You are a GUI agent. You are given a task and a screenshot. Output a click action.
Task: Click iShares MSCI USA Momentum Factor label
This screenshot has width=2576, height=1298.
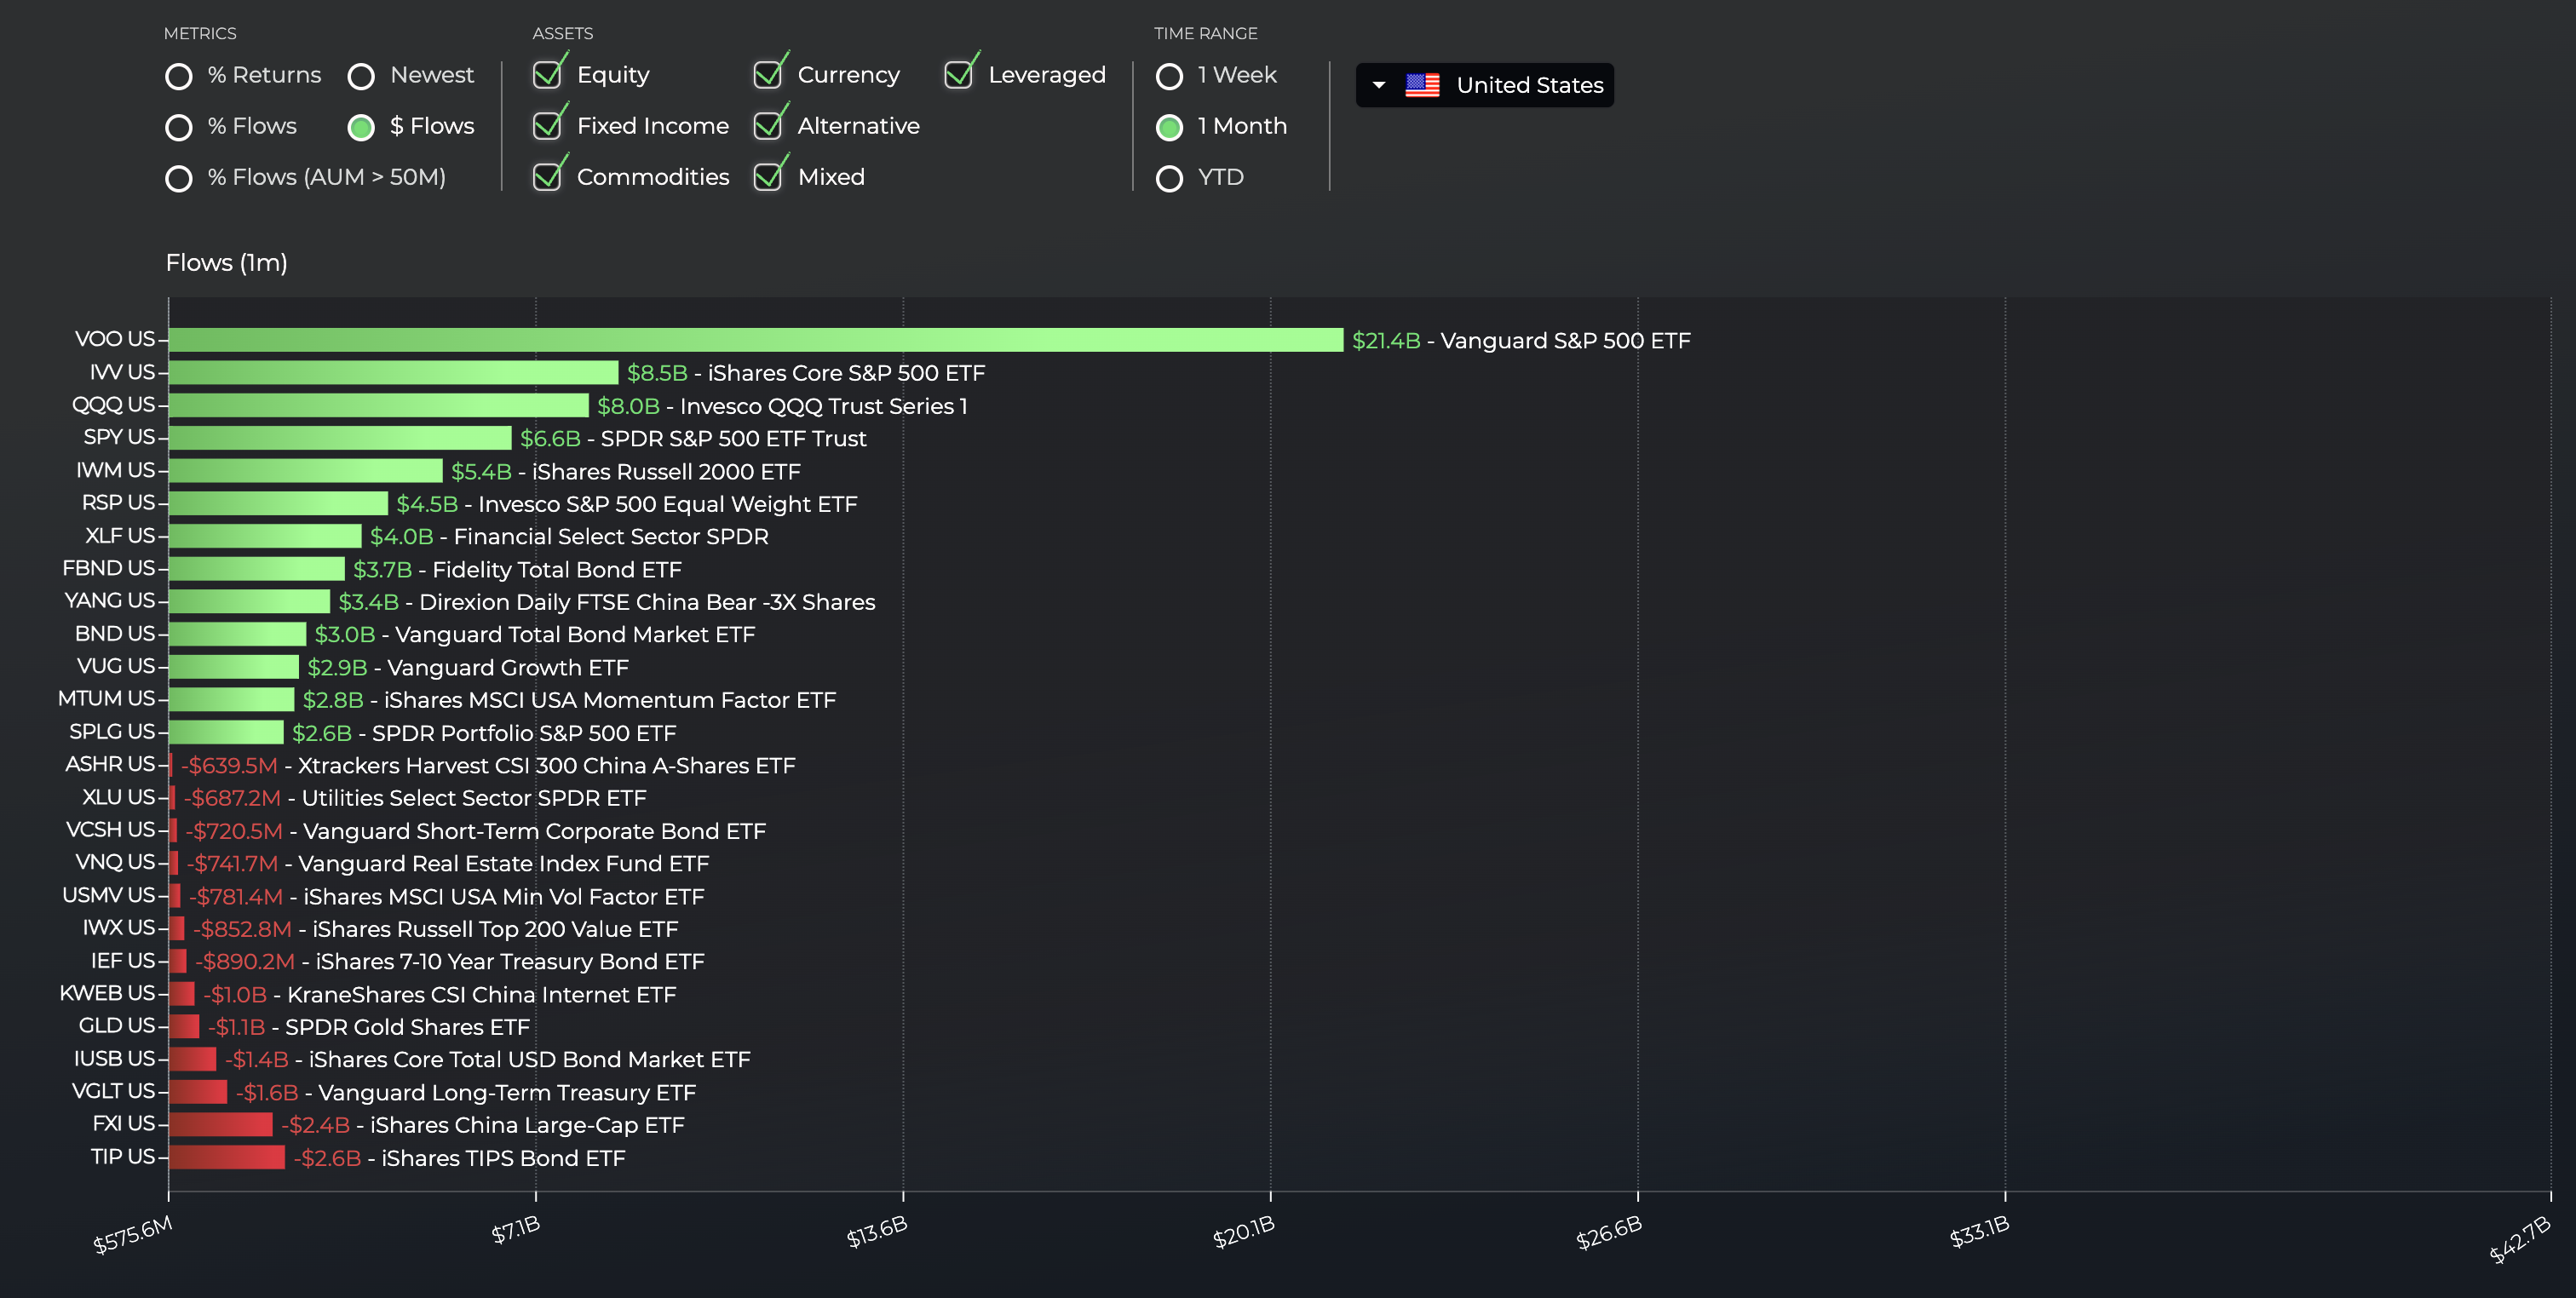[x=610, y=700]
